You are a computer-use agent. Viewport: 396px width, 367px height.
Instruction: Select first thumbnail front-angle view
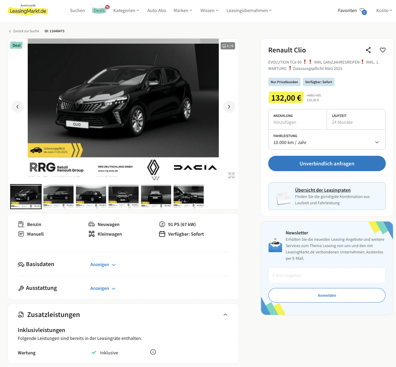click(26, 196)
